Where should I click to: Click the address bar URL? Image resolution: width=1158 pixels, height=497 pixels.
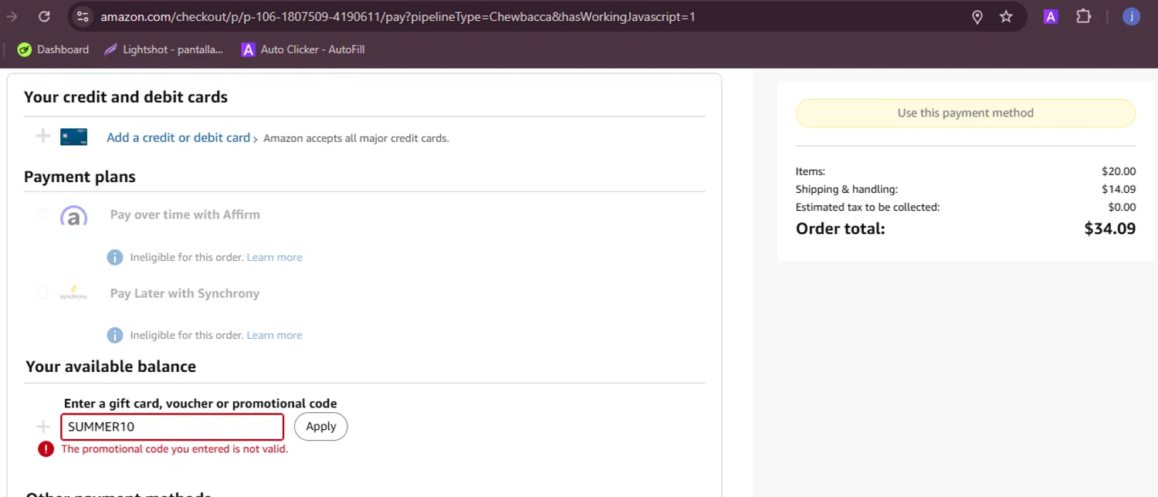(398, 16)
